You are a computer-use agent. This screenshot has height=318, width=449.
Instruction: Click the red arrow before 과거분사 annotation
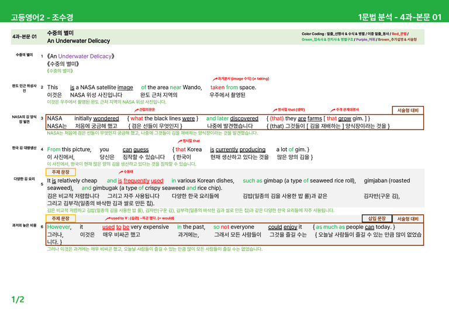point(215,79)
